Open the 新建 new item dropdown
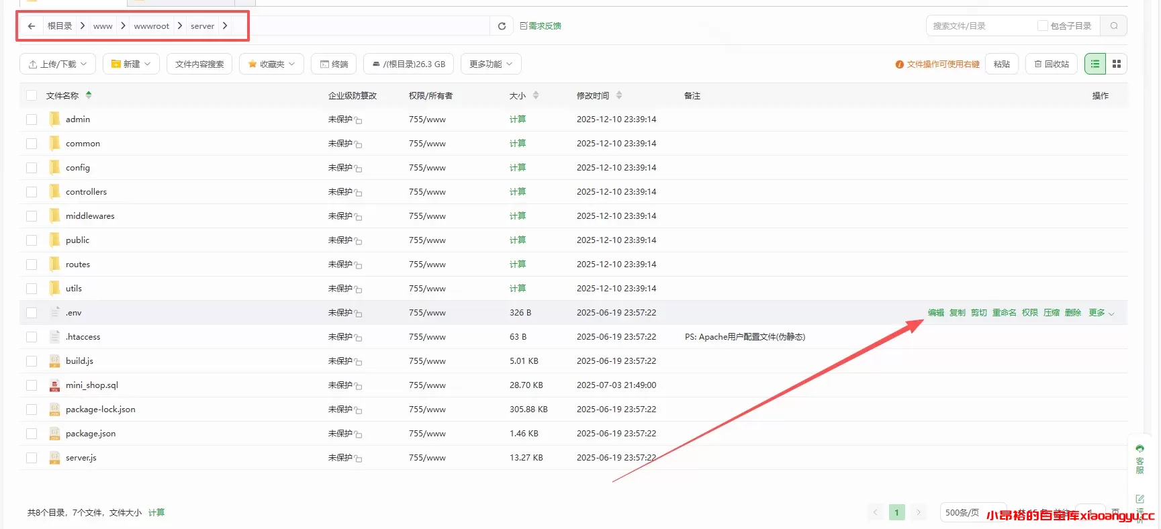1161x529 pixels. pyautogui.click(x=131, y=64)
